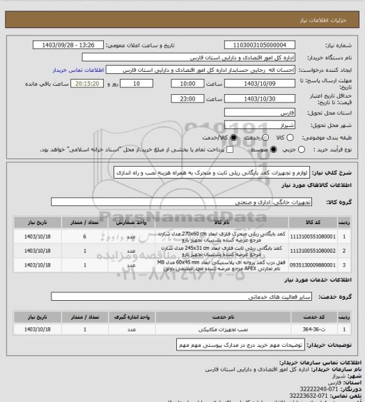Tick the اسناد خزانه اسلامی payment checkbox
This screenshot has width=365, height=402.
point(230,149)
